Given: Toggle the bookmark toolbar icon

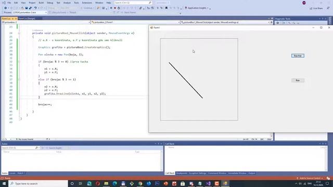Looking at the screenshot, I should tap(166, 8).
